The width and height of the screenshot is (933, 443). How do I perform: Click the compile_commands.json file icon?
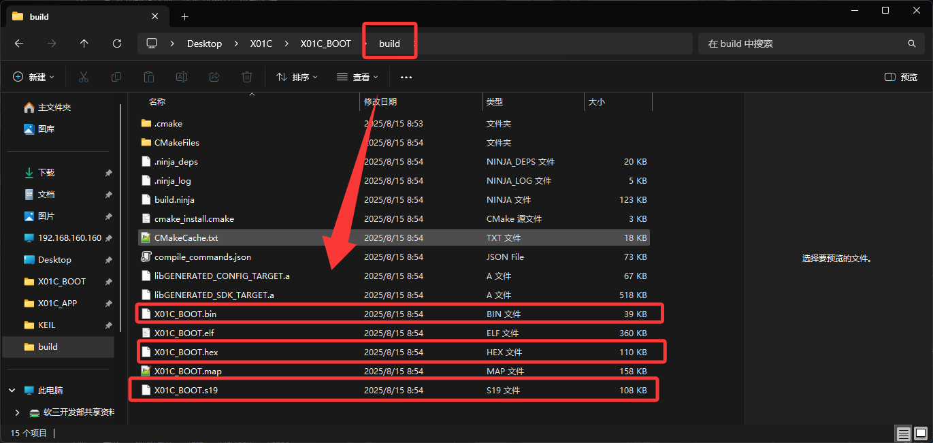[x=146, y=257]
